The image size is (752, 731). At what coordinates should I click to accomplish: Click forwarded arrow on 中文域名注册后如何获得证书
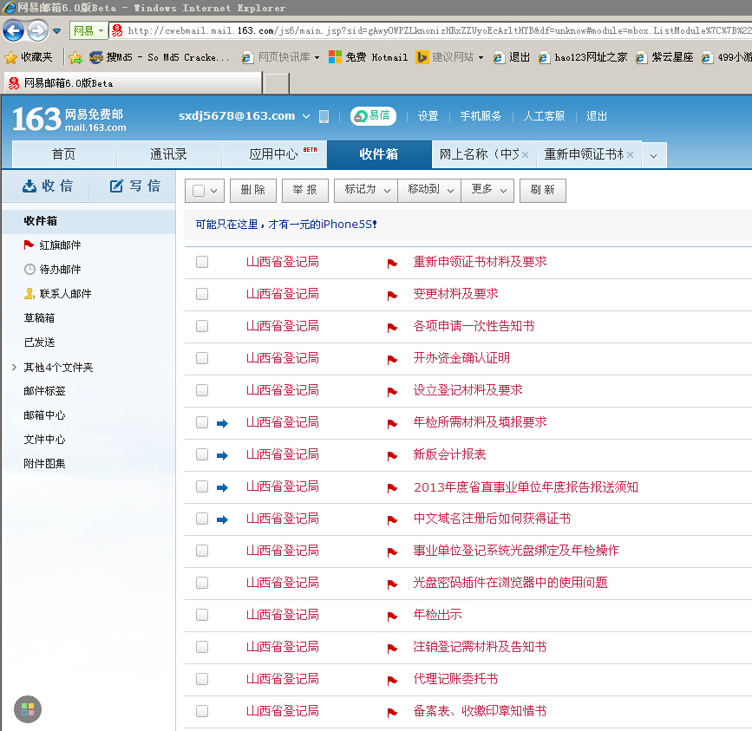tap(222, 519)
